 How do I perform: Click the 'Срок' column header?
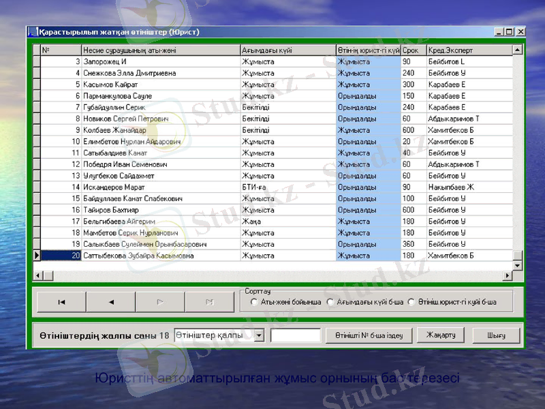413,50
